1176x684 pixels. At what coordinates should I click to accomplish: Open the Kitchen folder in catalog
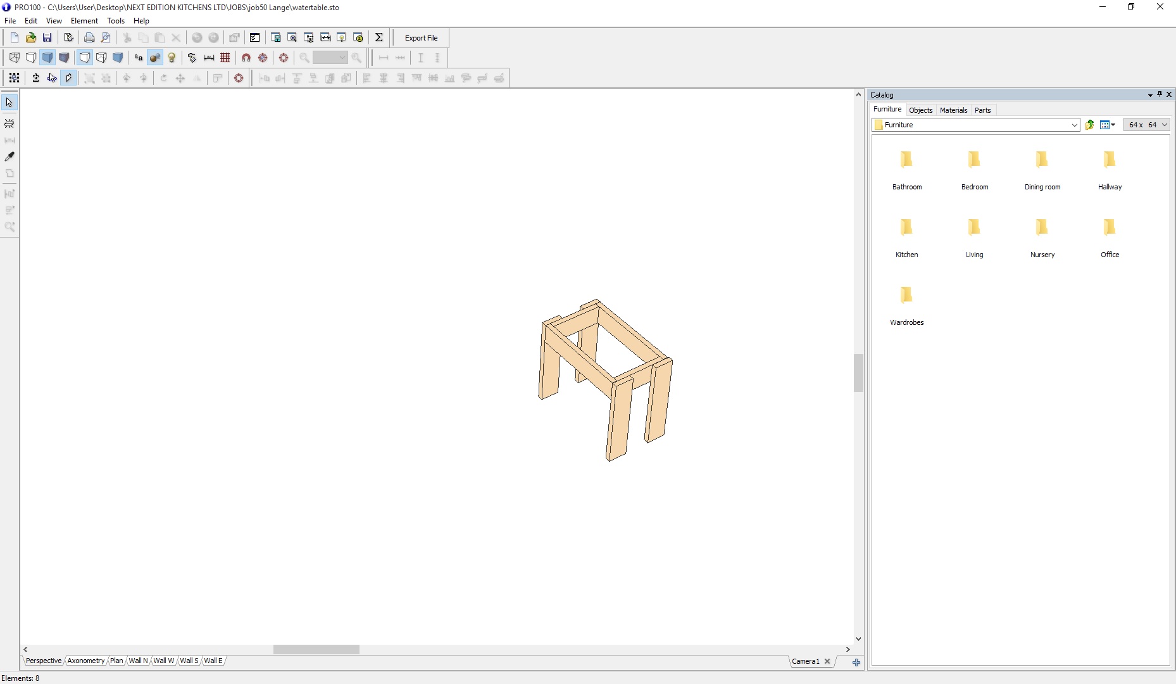coord(906,236)
